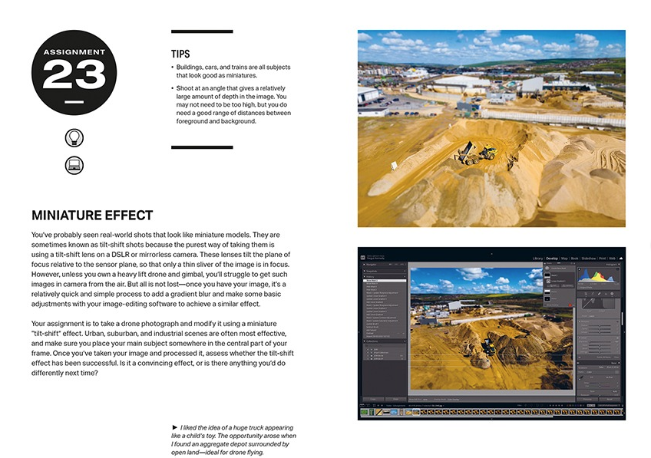This screenshot has width=651, height=458.
Task: Select the Mask 1 thumbnail
Action: 547,298
